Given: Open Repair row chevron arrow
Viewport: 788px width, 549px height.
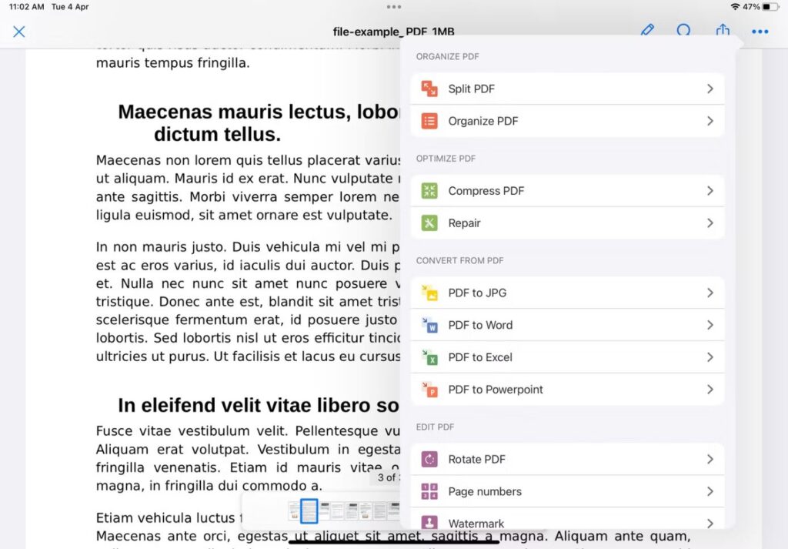Looking at the screenshot, I should (710, 223).
